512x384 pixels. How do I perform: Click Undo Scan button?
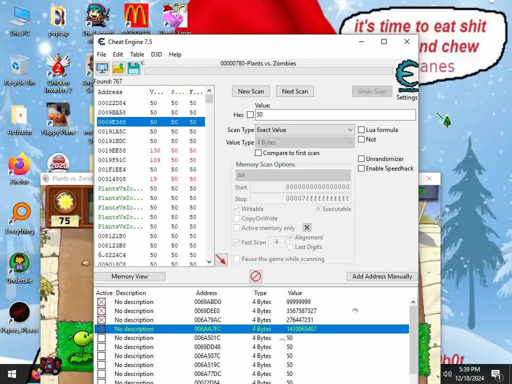pyautogui.click(x=372, y=91)
